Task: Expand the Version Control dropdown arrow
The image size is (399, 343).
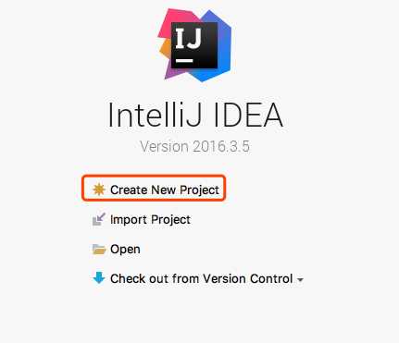Action: point(300,280)
